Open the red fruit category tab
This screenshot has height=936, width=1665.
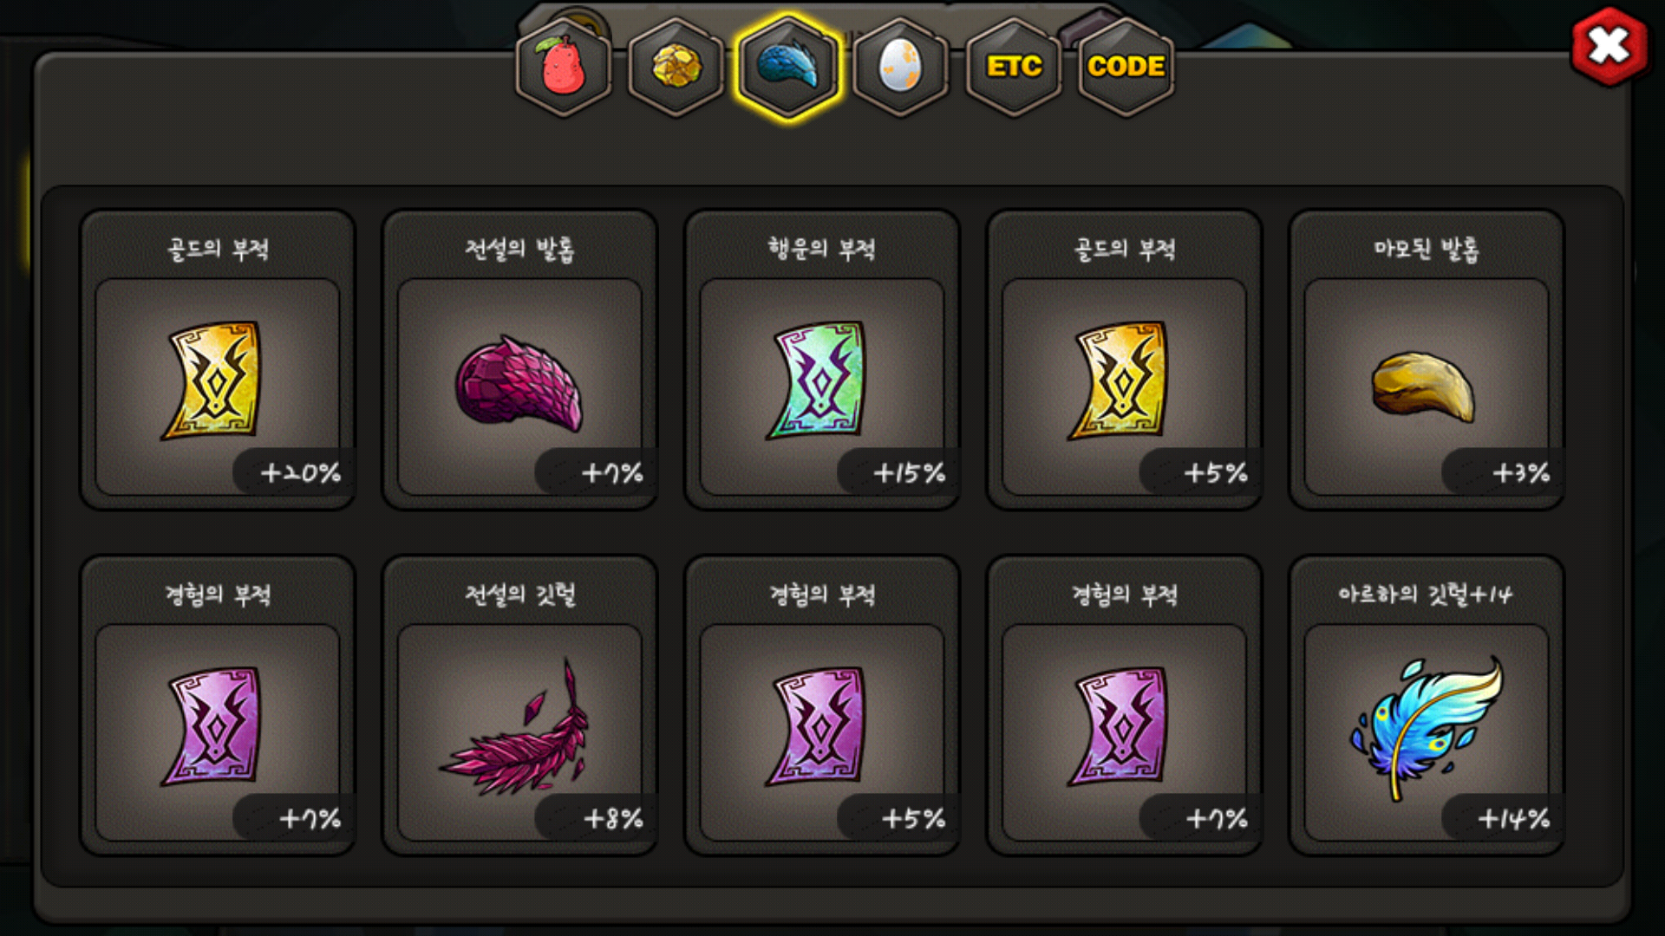[564, 67]
